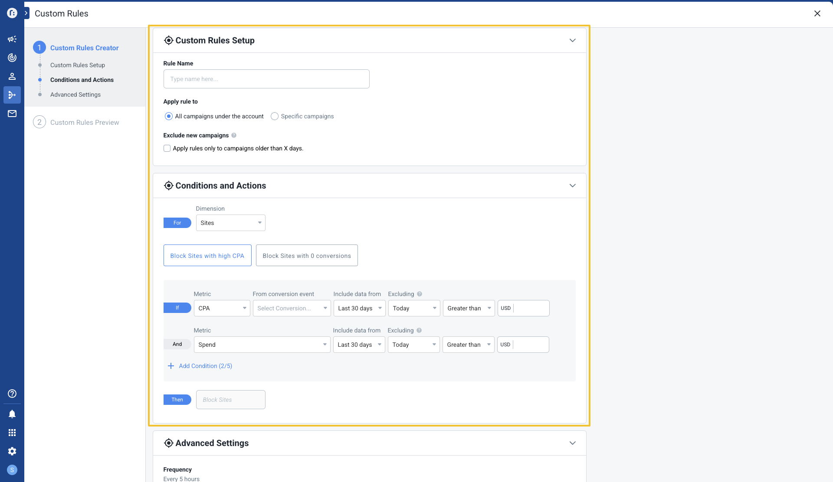Image resolution: width=833 pixels, height=482 pixels.
Task: Go to Custom Rules Preview step
Action: coord(84,122)
